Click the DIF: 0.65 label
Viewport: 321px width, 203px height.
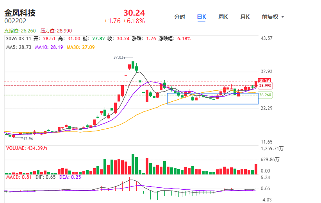pyautogui.click(x=45, y=177)
